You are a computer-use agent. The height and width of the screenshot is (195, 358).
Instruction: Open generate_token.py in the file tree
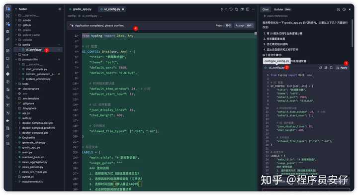coord(34,143)
